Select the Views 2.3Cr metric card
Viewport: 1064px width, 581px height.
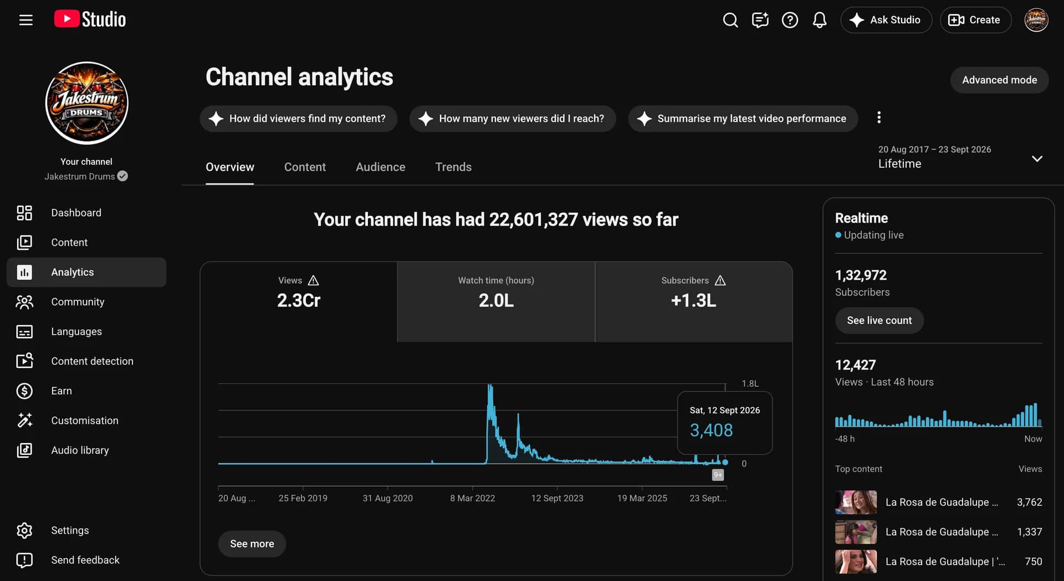(299, 302)
